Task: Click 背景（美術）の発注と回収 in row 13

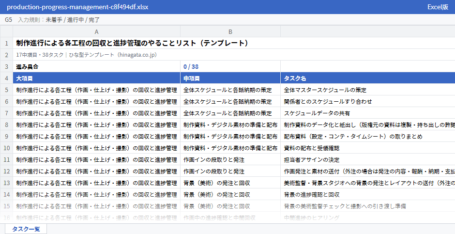Action: pos(230,183)
